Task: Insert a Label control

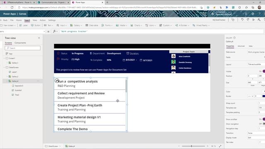Action: (24, 25)
